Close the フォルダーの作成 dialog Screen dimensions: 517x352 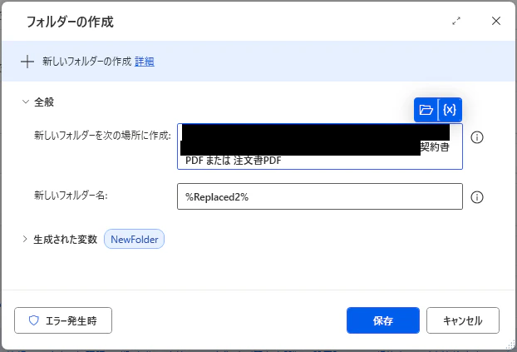(x=496, y=21)
